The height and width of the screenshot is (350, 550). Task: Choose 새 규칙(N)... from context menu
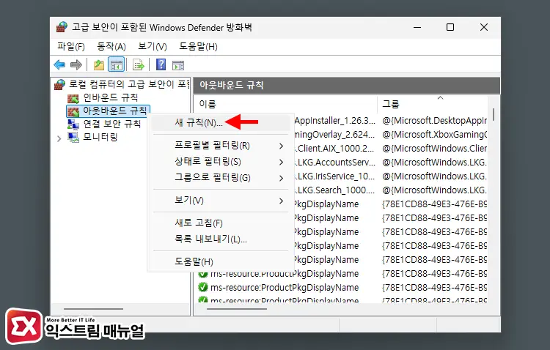tap(221, 122)
